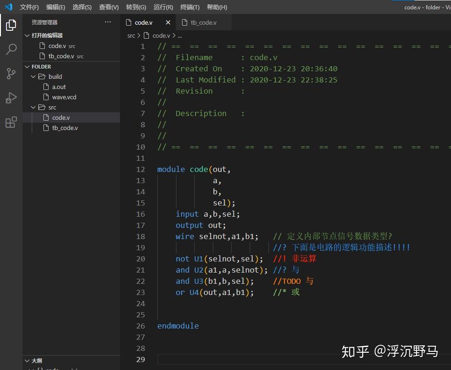Viewport: 451px width, 370px height.
Task: Click line number 20 in the editor gutter
Action: [141, 259]
